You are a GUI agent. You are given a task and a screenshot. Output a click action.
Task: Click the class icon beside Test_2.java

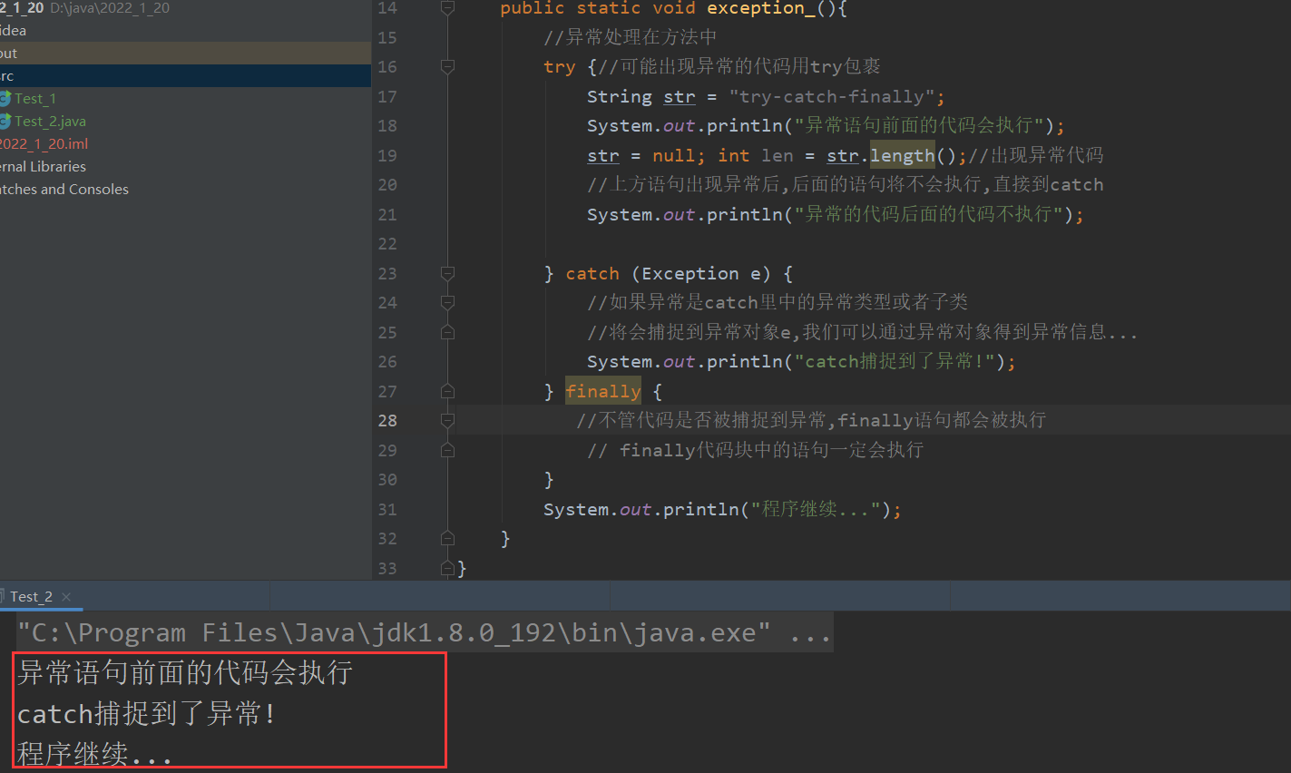[5, 121]
